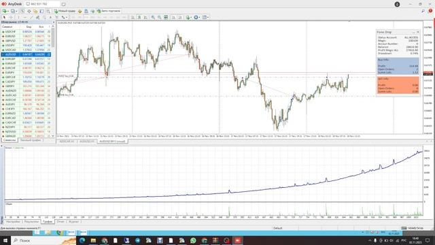The image size is (435, 245).
Task: Open the tester Журнал tab
Action: (x=73, y=222)
